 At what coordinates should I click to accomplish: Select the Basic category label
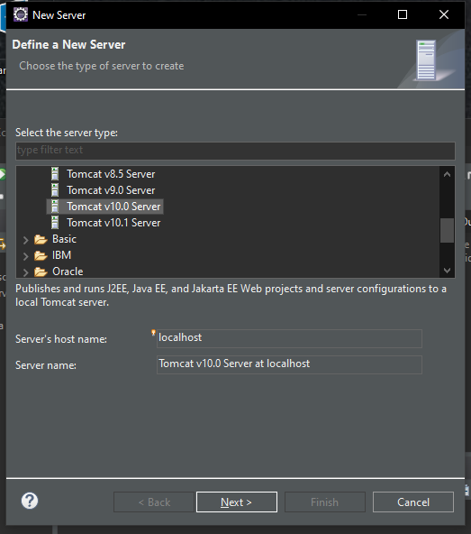[x=64, y=239]
